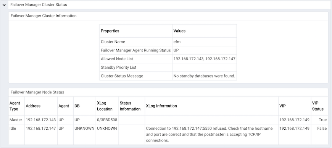Select the Standby Priority List property
Viewport: 332px width, 148px height.
(x=119, y=68)
